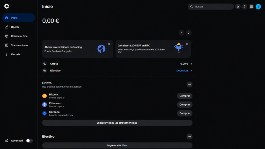Click 'Los más negociados hoy' text

tap(61, 115)
